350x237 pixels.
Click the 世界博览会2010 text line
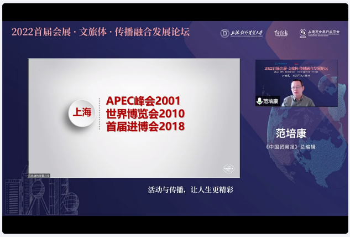tap(145, 114)
